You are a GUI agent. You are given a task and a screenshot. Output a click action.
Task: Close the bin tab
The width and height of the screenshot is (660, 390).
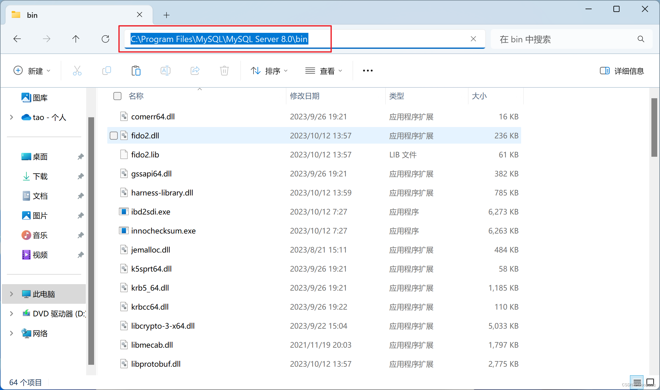139,15
